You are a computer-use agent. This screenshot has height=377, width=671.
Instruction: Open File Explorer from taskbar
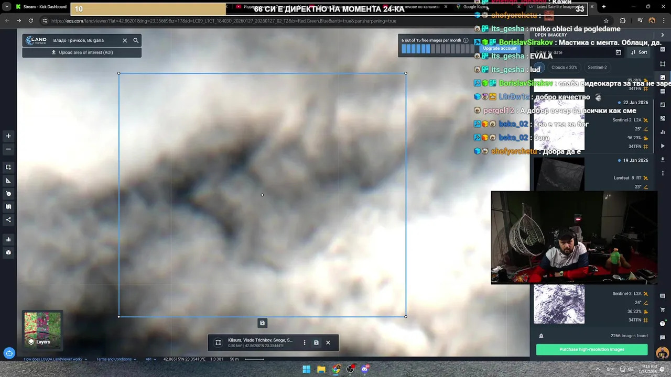(321, 369)
